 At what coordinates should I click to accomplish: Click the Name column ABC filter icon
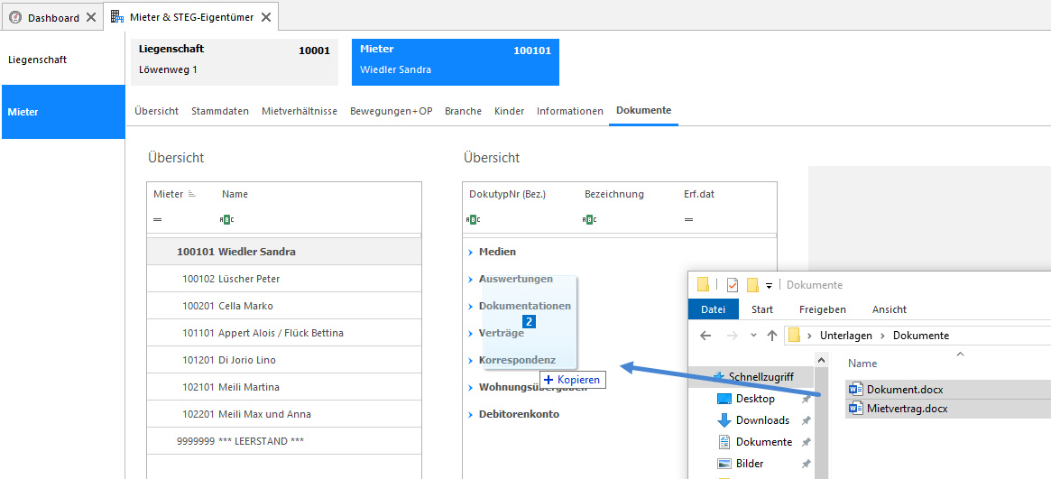[227, 219]
